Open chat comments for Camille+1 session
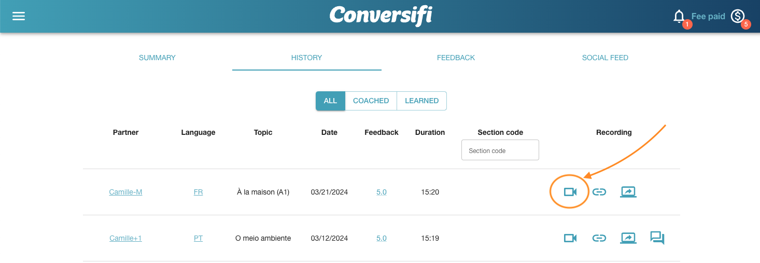Screen dimensions: 760x263 [x=657, y=238]
